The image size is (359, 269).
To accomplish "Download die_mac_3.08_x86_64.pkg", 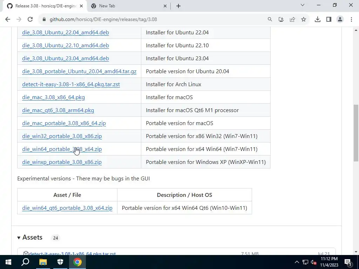I will (53, 97).
